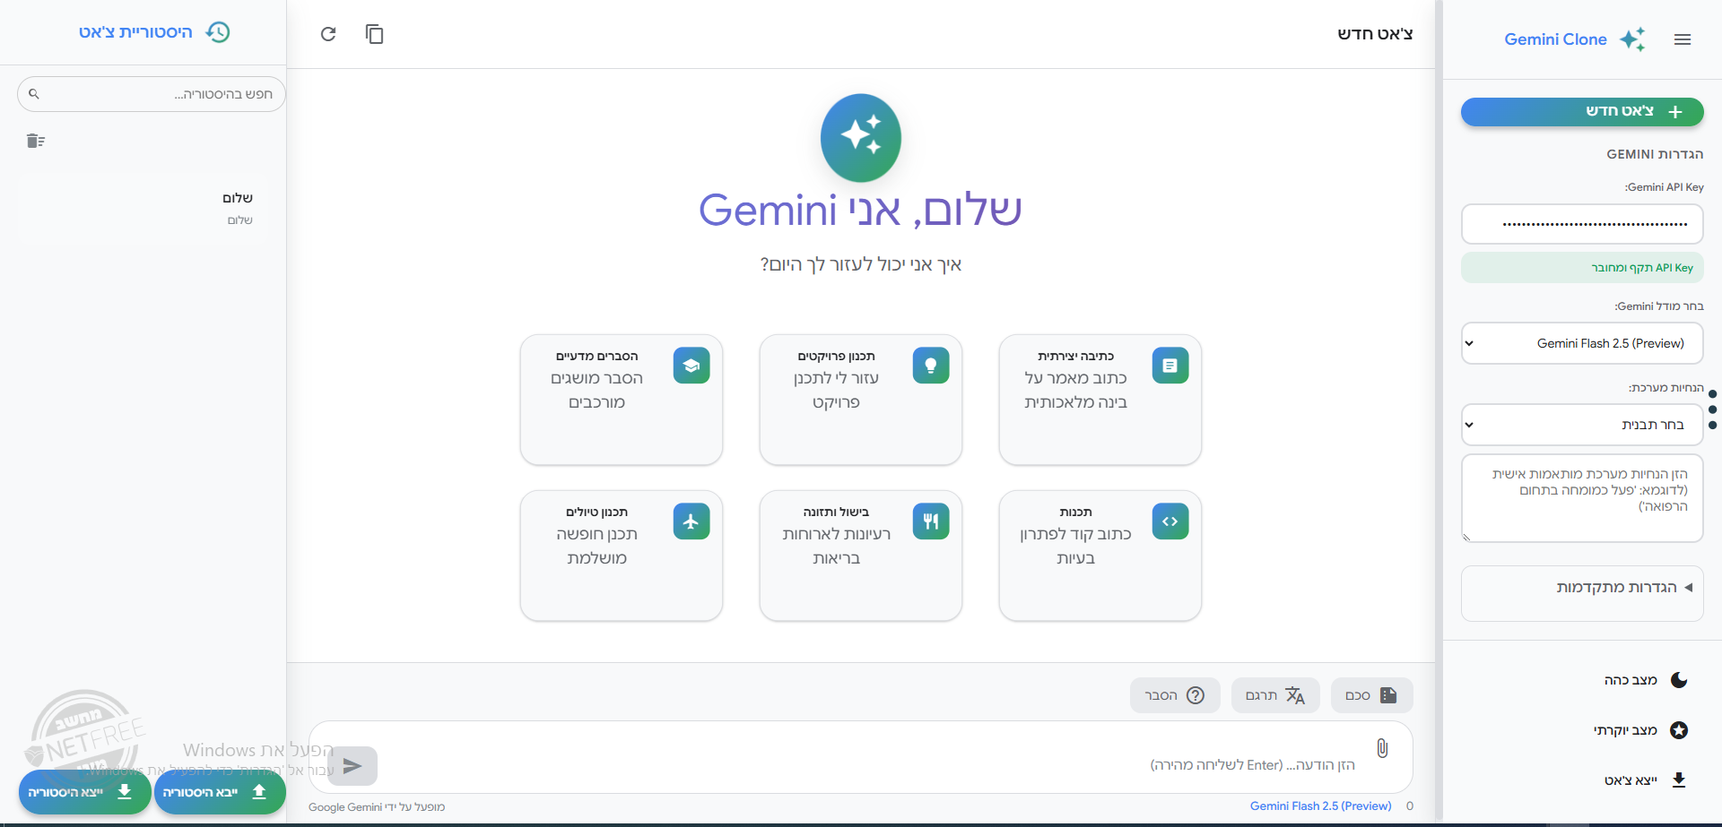
Task: Click the Gemini Clone sparkle logo
Action: coord(1632,39)
